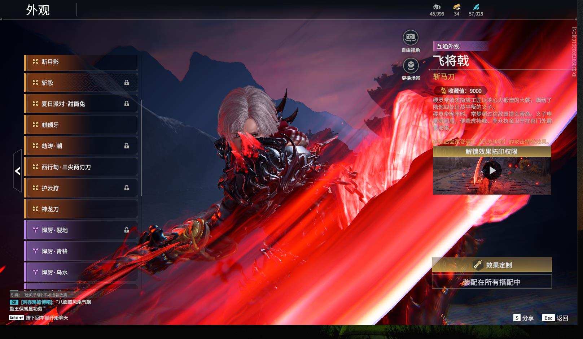The height and width of the screenshot is (339, 583).
Task: Click the lock icon on 斩怨
Action: [x=127, y=83]
